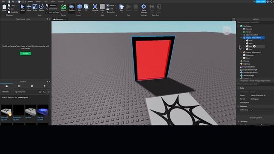Select the SpawnLocation tree item
Viewport: 274px width, 154px height.
pyautogui.click(x=252, y=35)
